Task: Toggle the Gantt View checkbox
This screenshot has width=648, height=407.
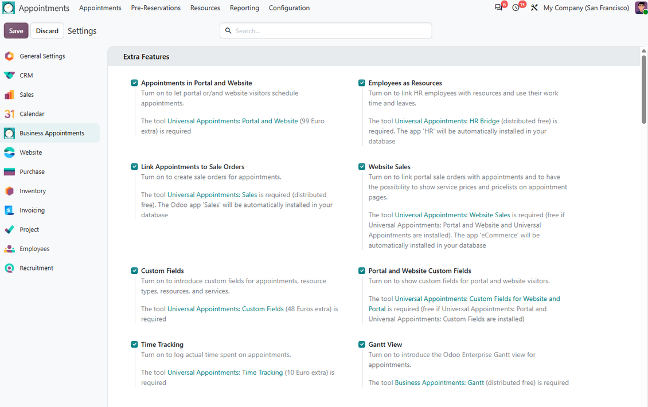Action: coord(362,345)
